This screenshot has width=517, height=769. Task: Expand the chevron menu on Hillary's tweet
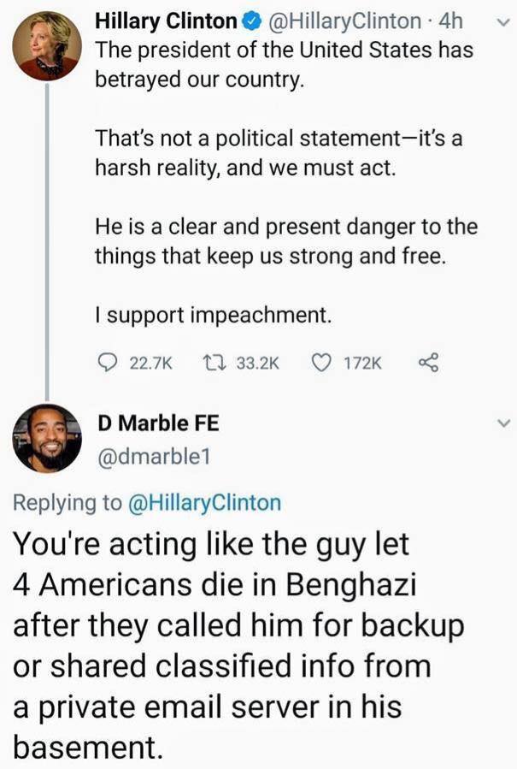[502, 23]
